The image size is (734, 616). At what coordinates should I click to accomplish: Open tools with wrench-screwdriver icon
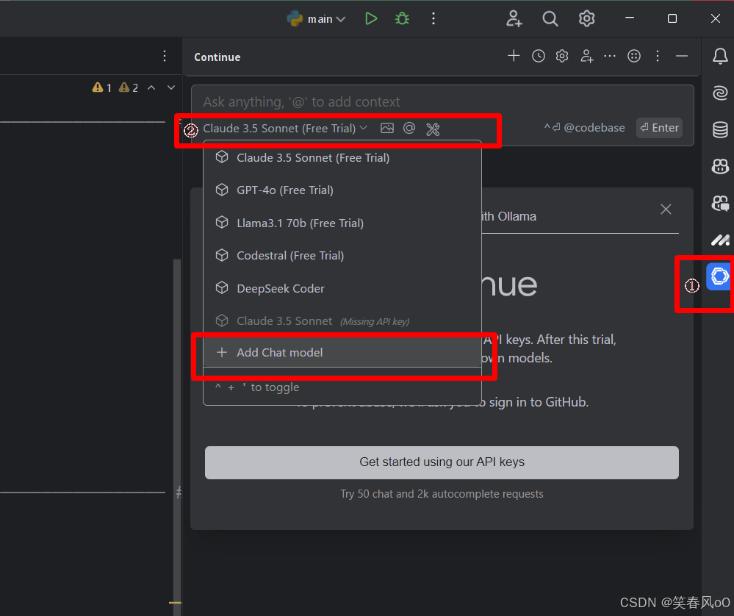(433, 129)
